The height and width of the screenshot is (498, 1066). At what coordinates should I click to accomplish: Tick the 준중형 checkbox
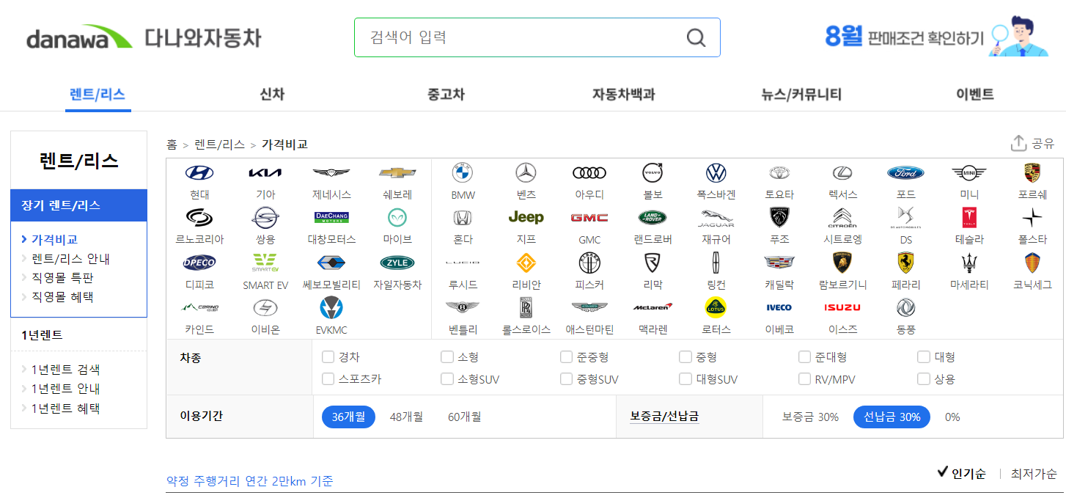(567, 357)
